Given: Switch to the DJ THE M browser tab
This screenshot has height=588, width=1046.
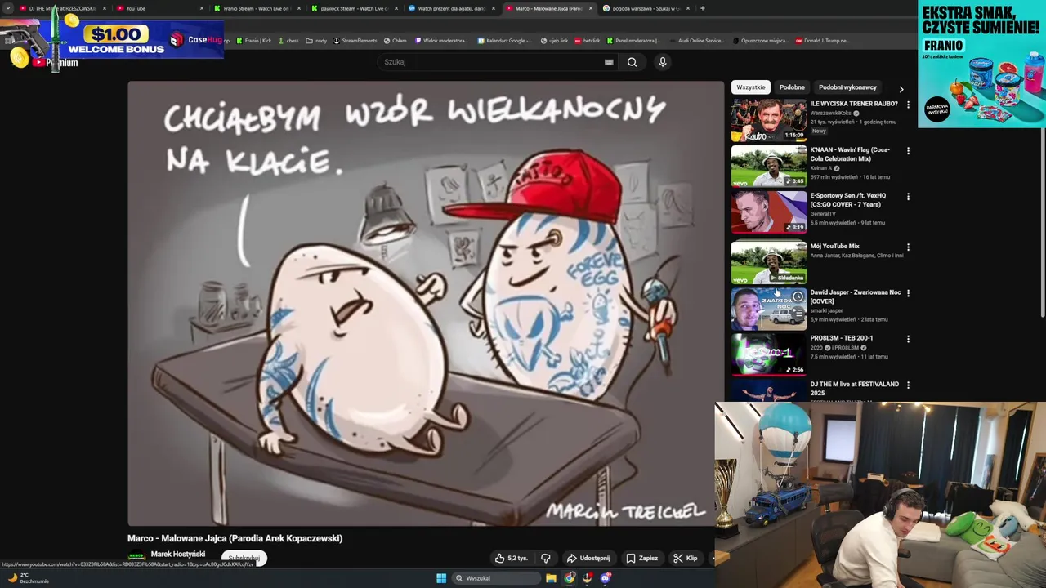Looking at the screenshot, I should [62, 8].
